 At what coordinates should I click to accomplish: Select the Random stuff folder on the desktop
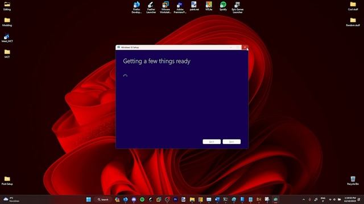pyautogui.click(x=353, y=22)
